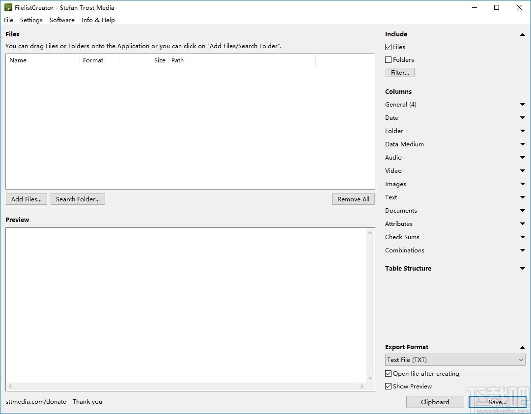Expand the Combinations columns group
Viewport: 531px width, 414px height.
[523, 250]
